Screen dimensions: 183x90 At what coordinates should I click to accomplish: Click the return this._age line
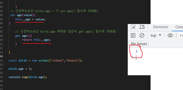(x=36, y=40)
